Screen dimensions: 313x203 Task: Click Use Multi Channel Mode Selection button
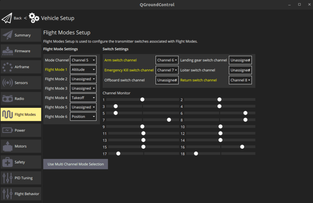point(75,164)
